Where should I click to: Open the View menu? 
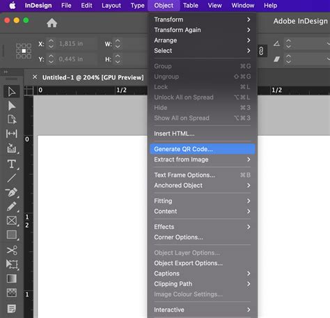[214, 6]
